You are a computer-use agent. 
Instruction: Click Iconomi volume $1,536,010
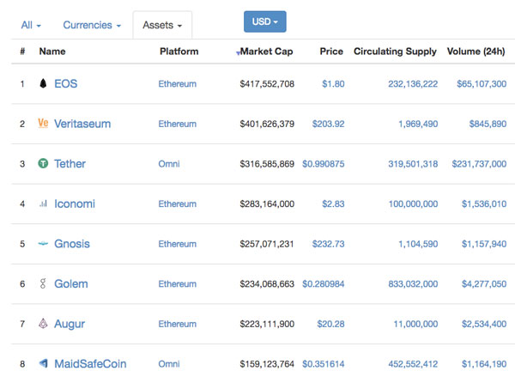tap(484, 204)
